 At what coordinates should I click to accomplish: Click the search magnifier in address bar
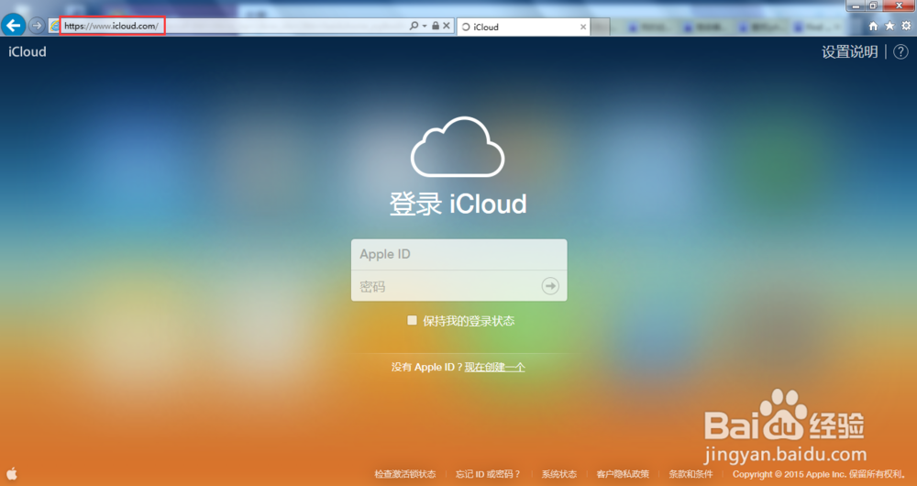414,26
